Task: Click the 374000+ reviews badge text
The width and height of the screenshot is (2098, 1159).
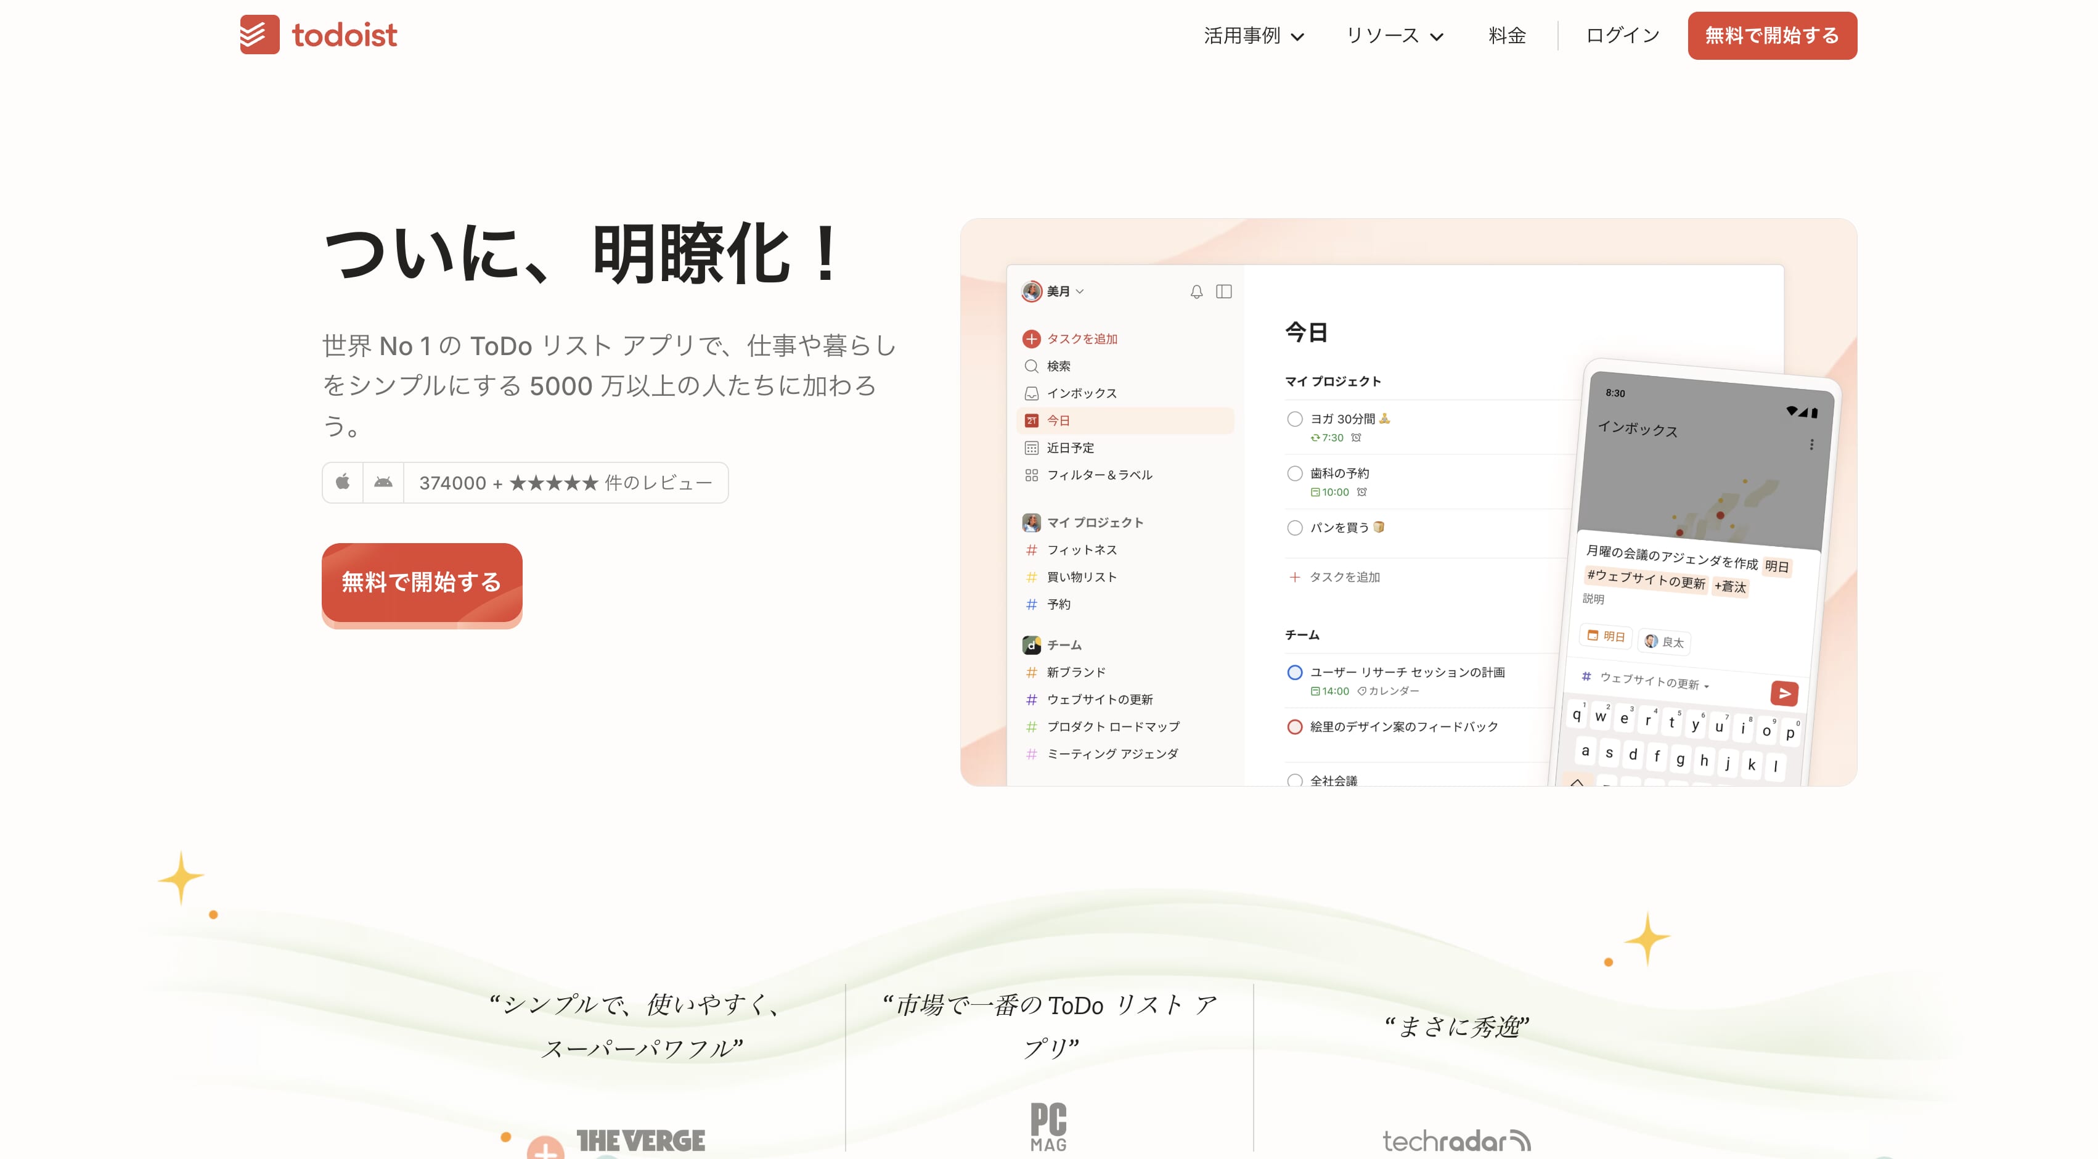Action: pyautogui.click(x=565, y=483)
